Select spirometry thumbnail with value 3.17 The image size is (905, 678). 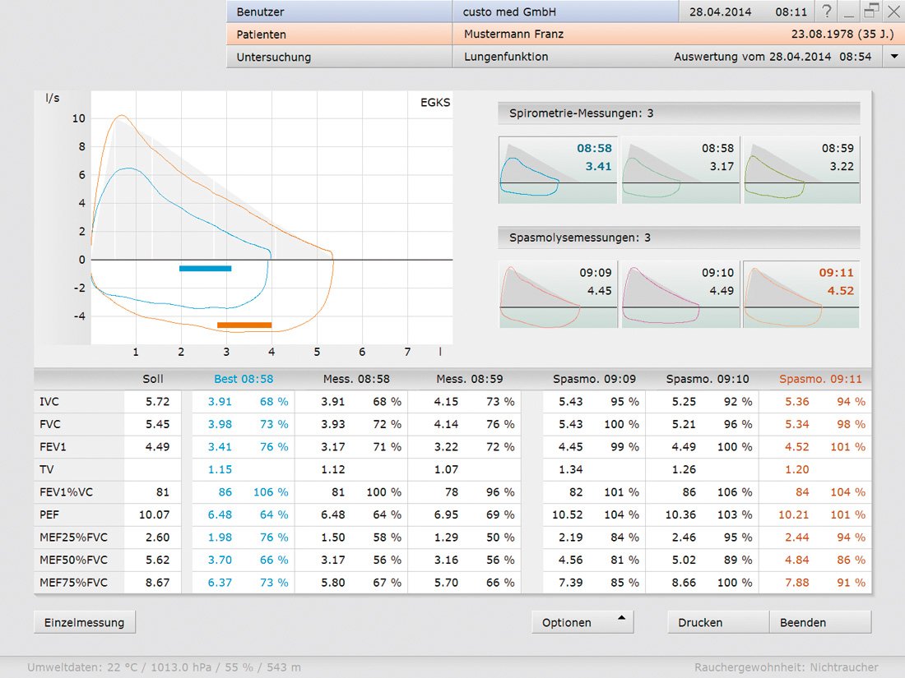tap(679, 170)
